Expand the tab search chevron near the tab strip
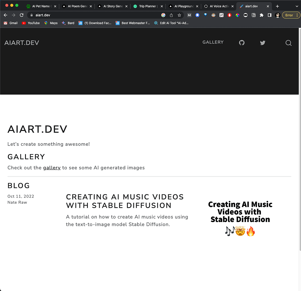 297,6
